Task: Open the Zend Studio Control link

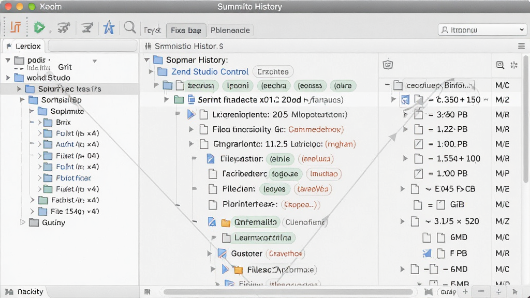Action: (x=210, y=71)
